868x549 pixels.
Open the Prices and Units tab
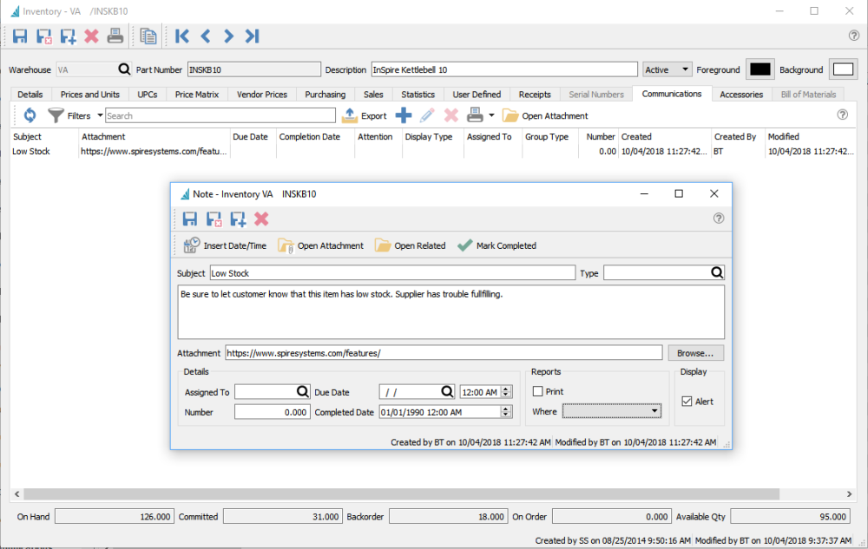[x=89, y=94]
